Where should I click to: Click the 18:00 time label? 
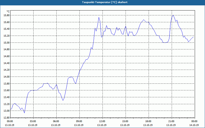148,121
